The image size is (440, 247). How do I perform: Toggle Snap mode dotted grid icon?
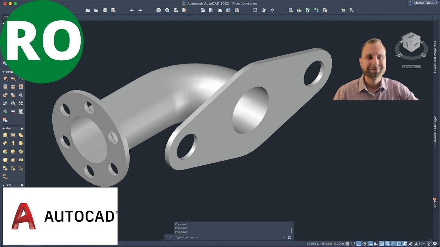[353, 244]
